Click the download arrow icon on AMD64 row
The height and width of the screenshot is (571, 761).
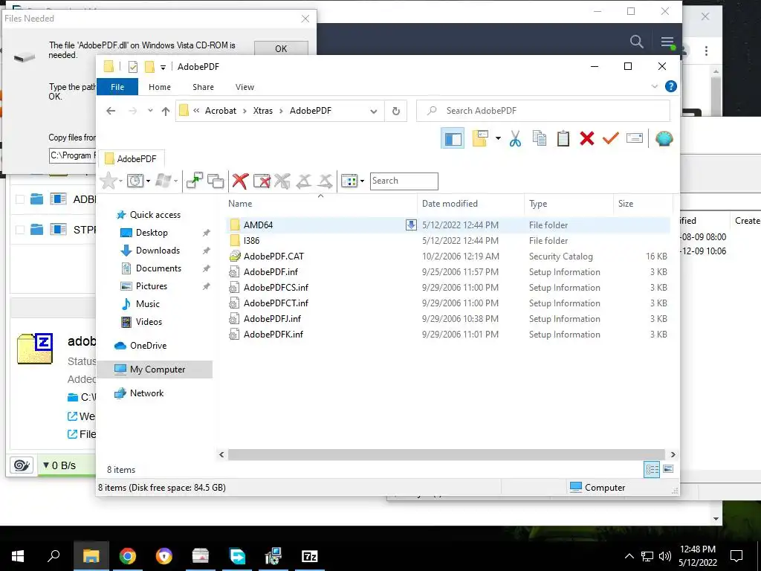(x=411, y=225)
